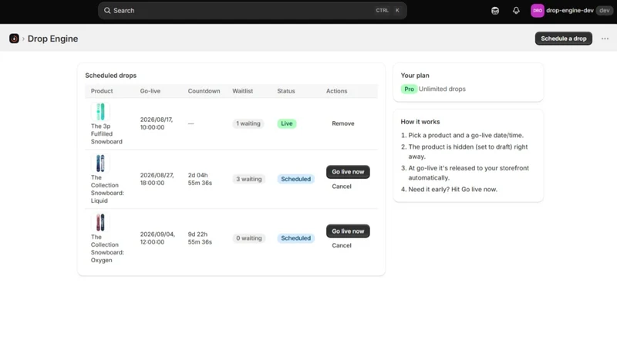
Task: Click the '1 waiting' waitlist badge
Action: tap(248, 123)
